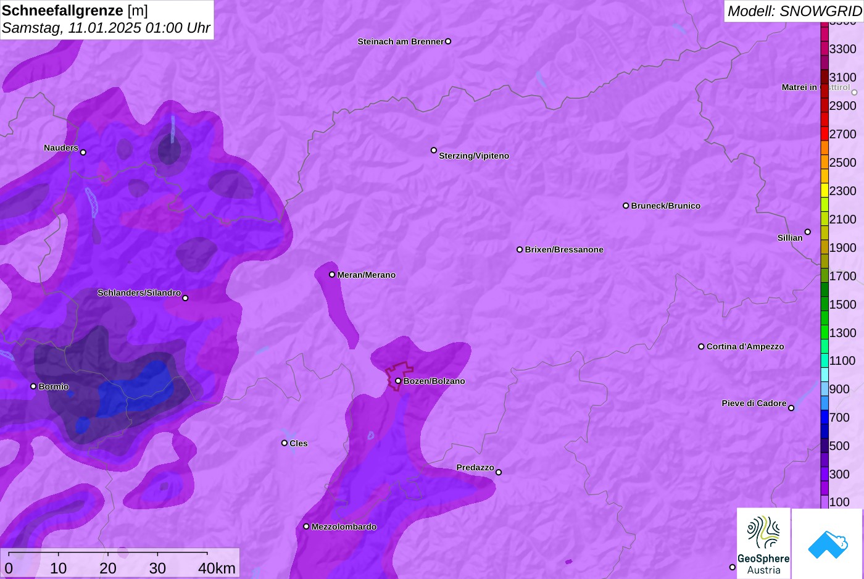Click the Mezzolombardo marker dot
The image size is (864, 579).
(306, 527)
